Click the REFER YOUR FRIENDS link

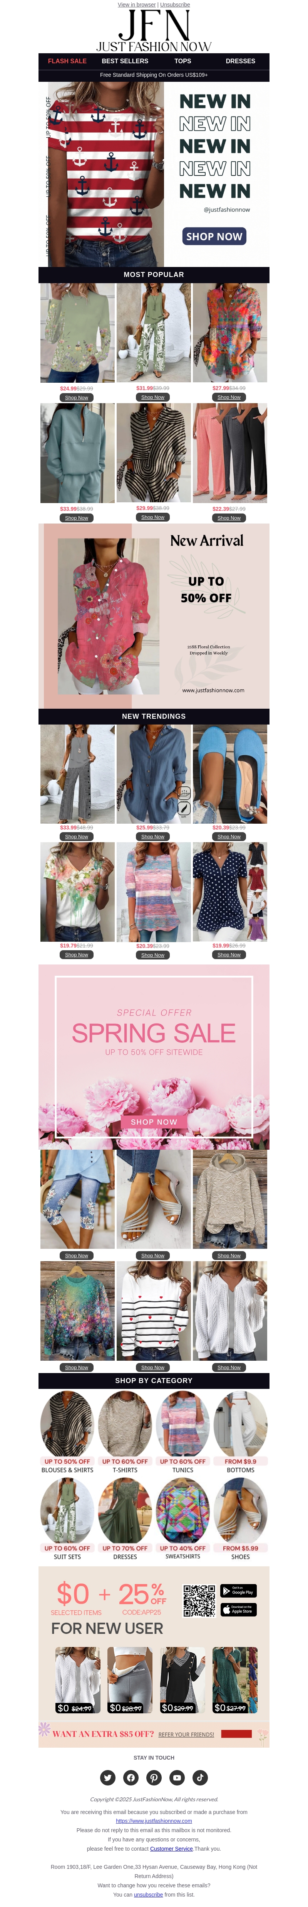186,1735
